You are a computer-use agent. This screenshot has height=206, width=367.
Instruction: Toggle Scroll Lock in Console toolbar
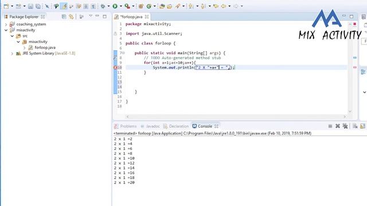pyautogui.click(x=362, y=126)
